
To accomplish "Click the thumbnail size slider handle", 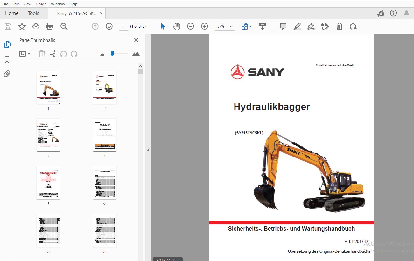I will [x=112, y=53].
